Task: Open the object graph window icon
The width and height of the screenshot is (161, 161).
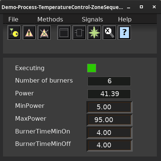Action: tap(64, 32)
